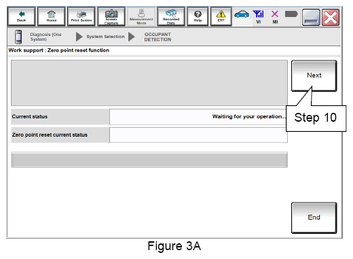The height and width of the screenshot is (259, 353).
Task: Click the ERT warning triangle icon
Action: 221,16
